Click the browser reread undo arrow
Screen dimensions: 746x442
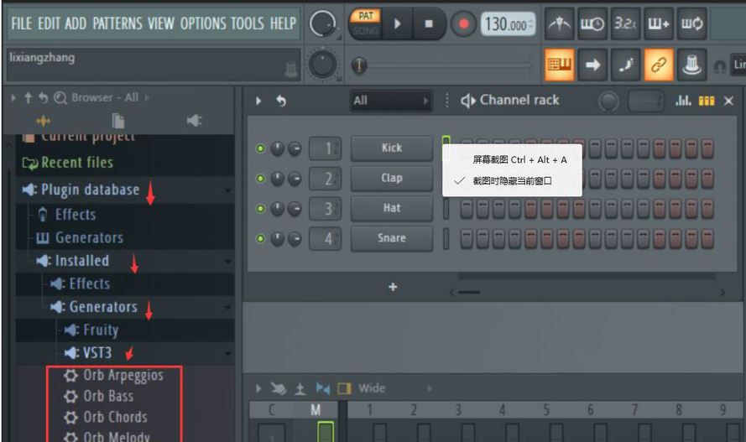pos(44,98)
